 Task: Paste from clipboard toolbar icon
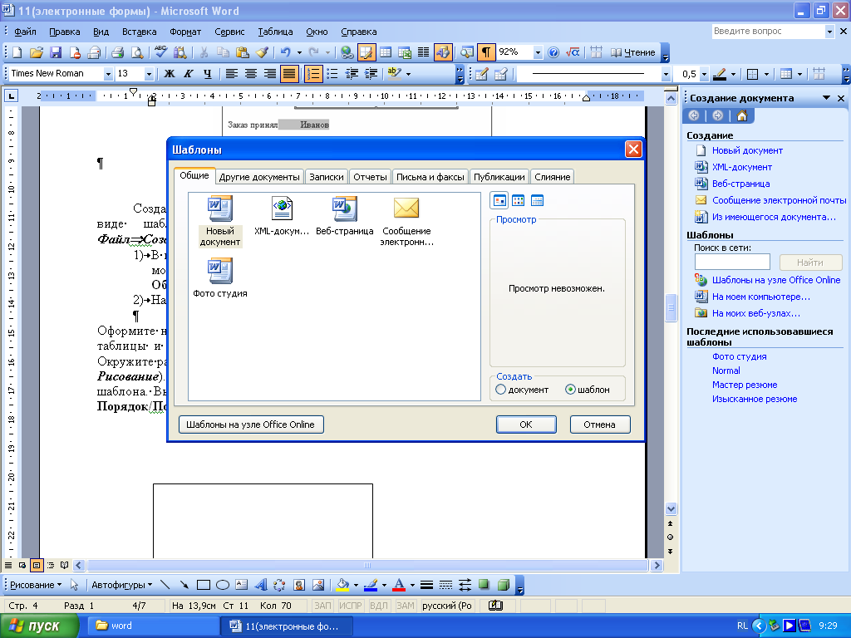[x=243, y=52]
